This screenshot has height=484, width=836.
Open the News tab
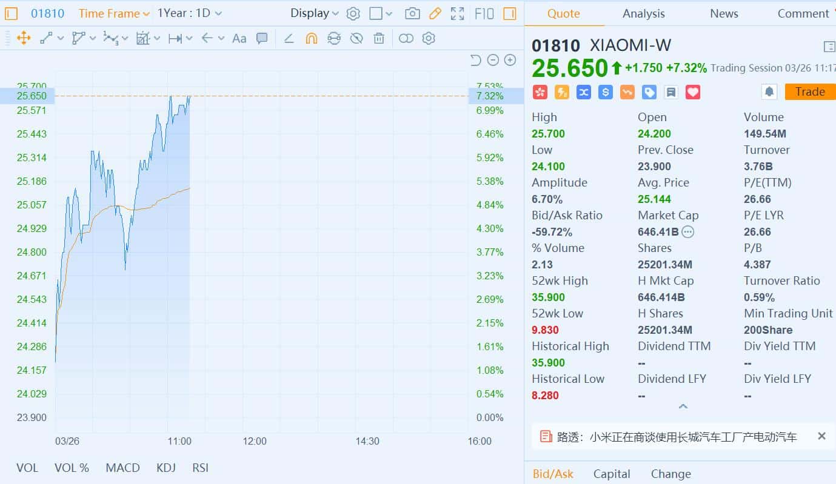(x=724, y=13)
